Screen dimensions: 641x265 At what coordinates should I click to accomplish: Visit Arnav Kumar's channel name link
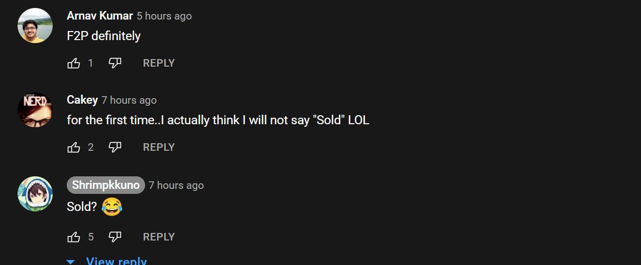99,16
